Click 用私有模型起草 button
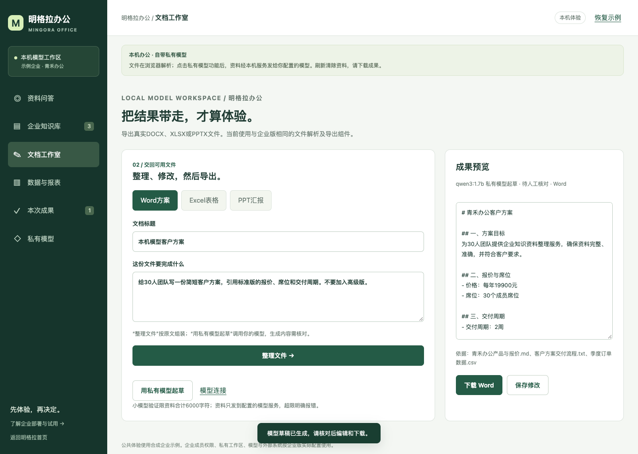 pos(163,391)
